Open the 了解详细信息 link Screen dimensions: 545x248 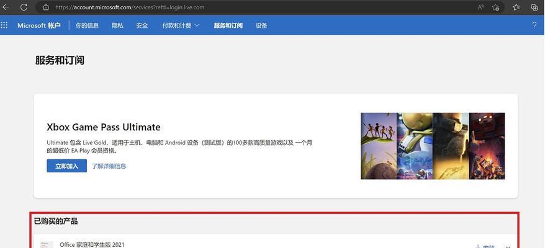tap(109, 166)
